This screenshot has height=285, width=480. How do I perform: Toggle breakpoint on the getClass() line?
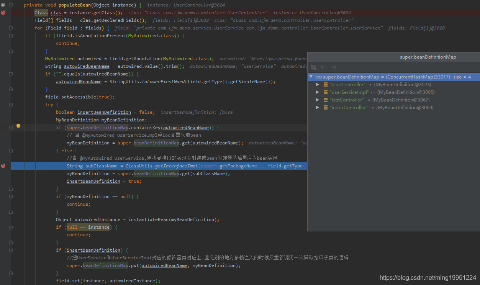[x=3, y=13]
